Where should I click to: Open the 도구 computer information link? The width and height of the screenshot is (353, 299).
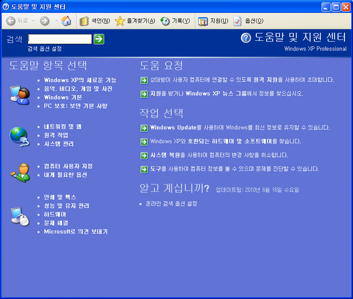(x=235, y=169)
